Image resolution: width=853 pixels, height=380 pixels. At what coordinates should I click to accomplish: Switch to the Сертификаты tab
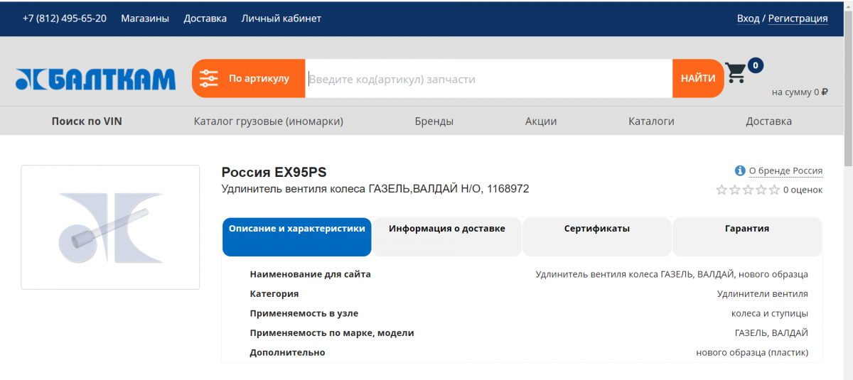[597, 237]
